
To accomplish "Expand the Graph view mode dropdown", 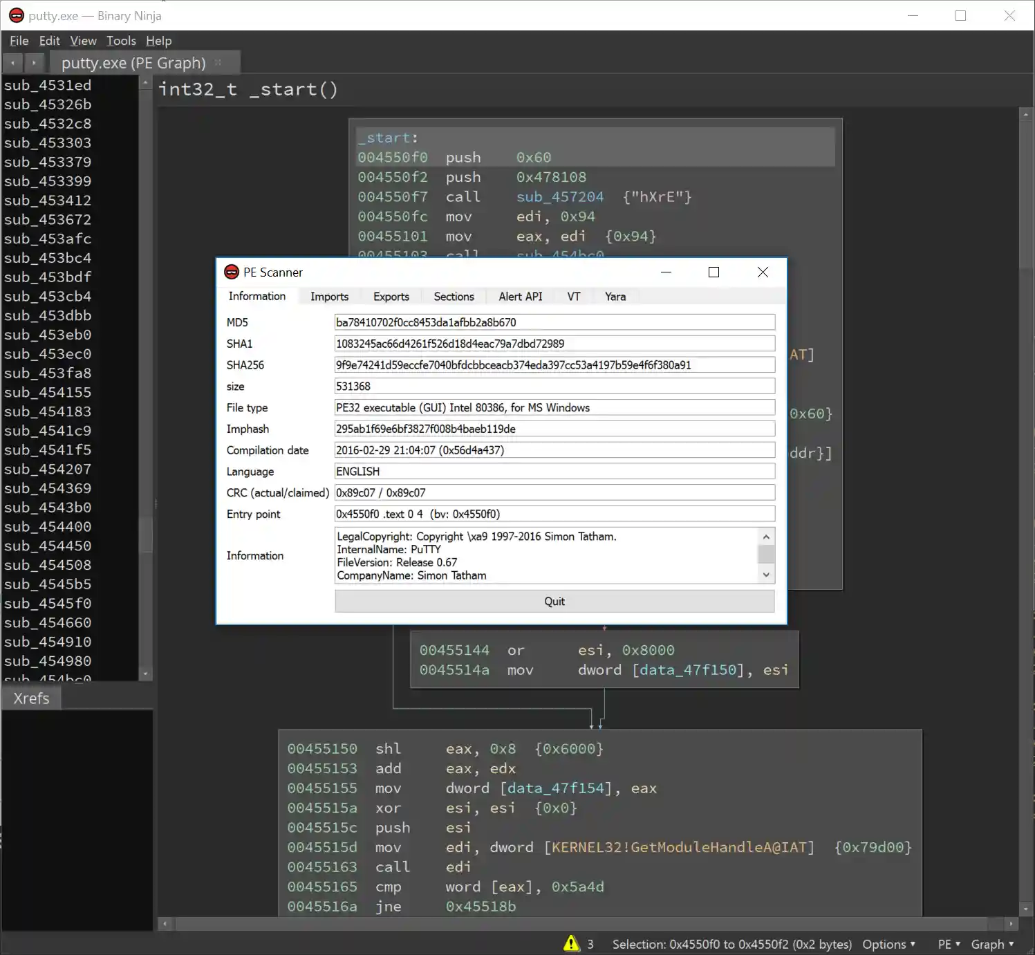I will 992,944.
